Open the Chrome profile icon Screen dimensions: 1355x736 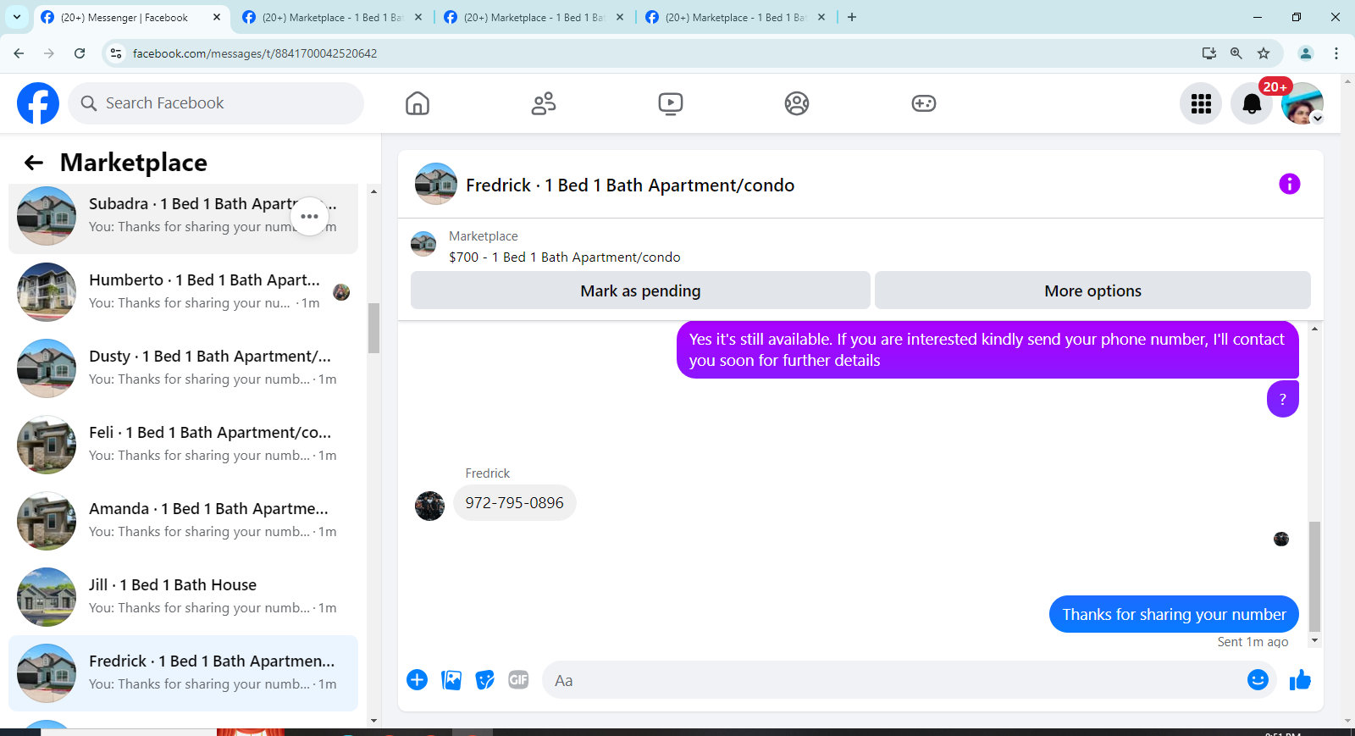[1306, 53]
